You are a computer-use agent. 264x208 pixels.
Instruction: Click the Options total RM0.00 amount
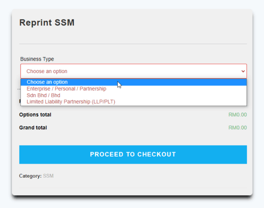238,115
